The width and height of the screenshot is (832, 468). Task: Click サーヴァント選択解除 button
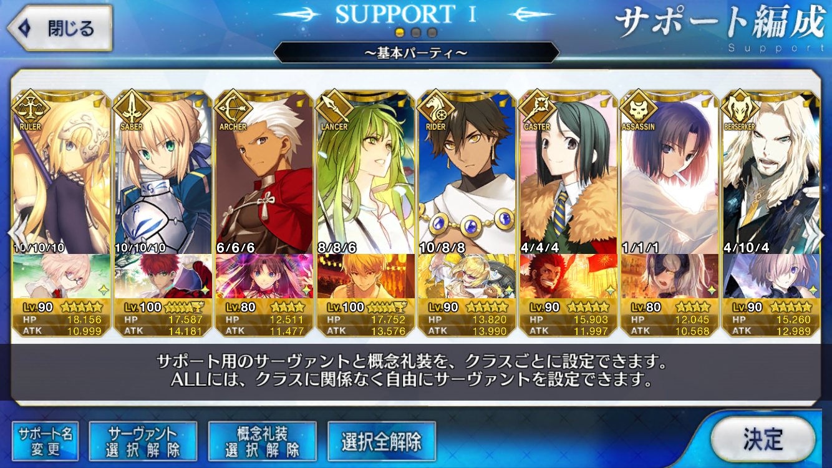[143, 441]
